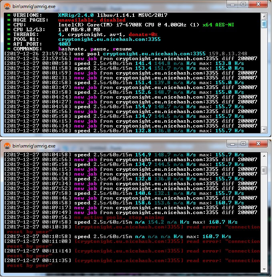Click scrollbar thumb in window with VERSIONS header

coord(264,24)
